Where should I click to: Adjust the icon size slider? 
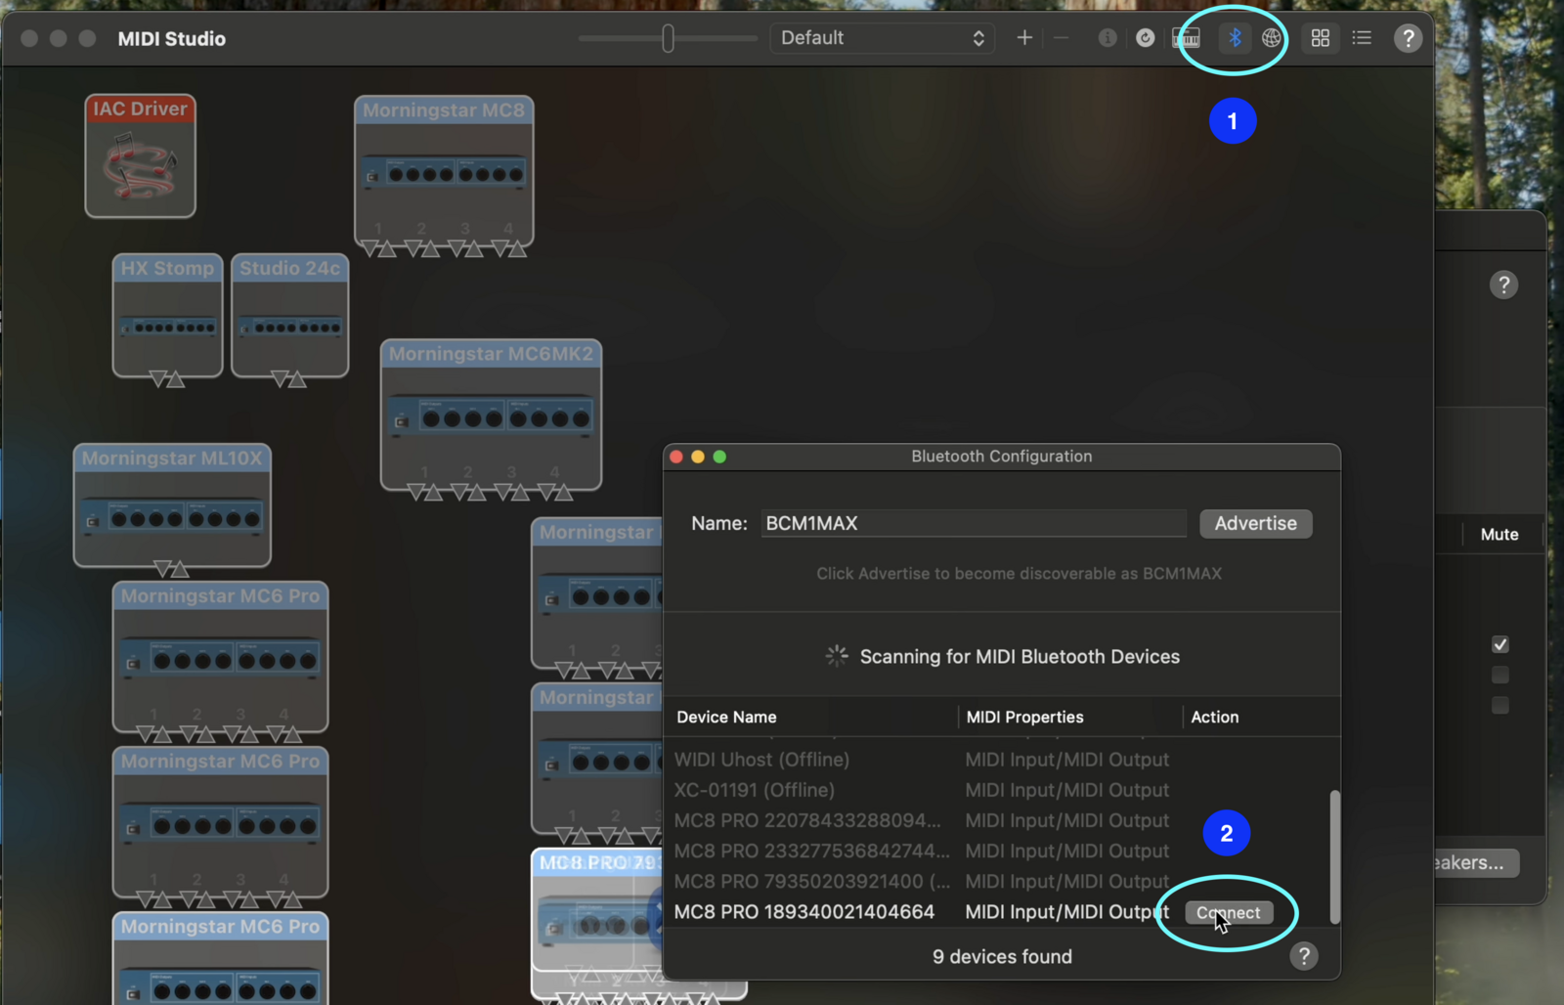[668, 38]
